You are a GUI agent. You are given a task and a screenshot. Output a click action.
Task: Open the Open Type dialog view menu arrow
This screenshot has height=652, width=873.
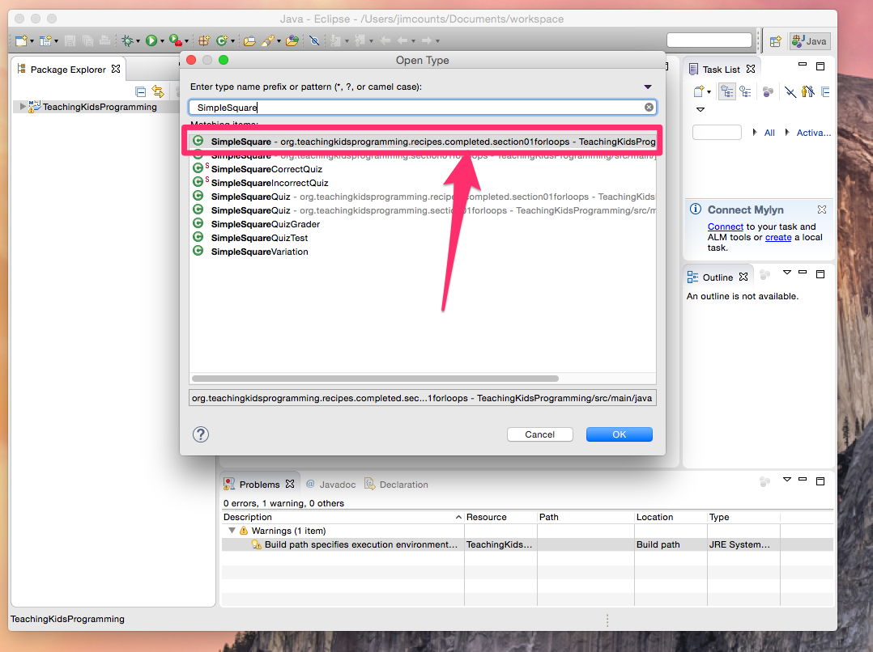648,87
